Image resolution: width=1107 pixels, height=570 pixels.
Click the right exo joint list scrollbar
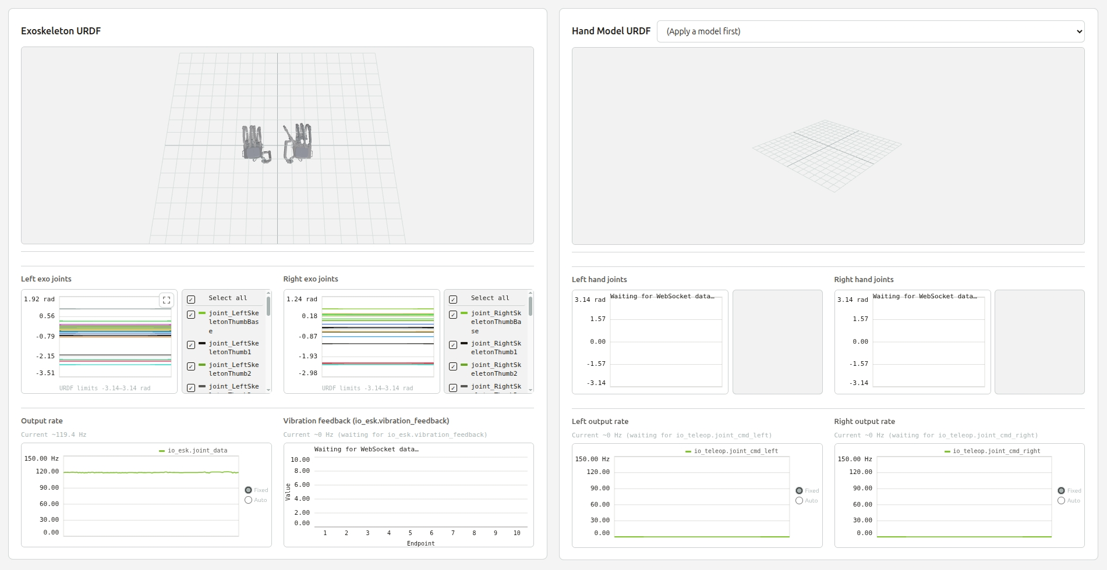click(530, 306)
